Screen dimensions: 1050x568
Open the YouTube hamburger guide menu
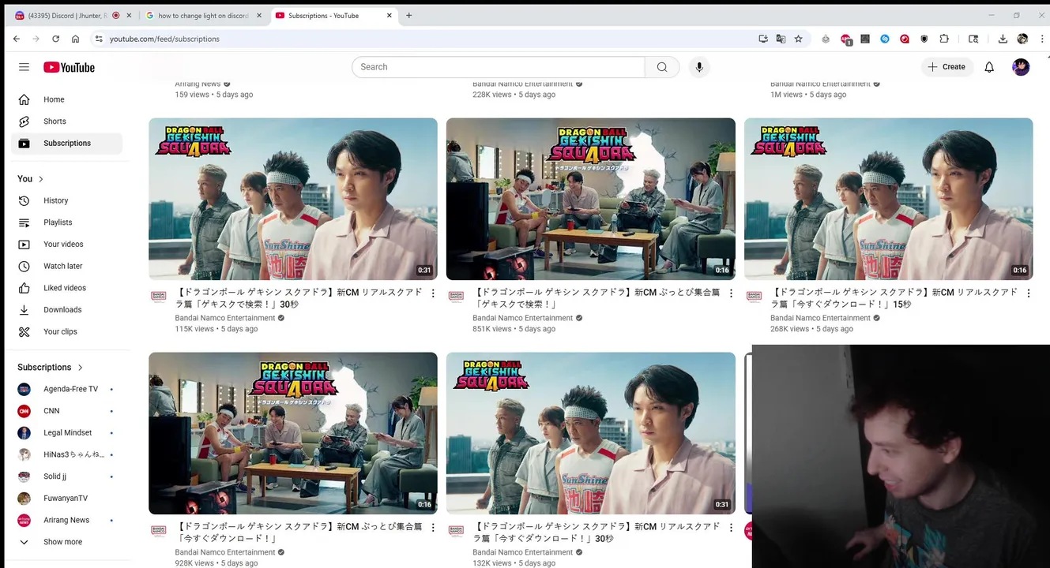pos(24,67)
